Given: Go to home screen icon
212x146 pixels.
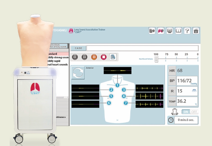Looking at the screenshot, I should point(196,31).
